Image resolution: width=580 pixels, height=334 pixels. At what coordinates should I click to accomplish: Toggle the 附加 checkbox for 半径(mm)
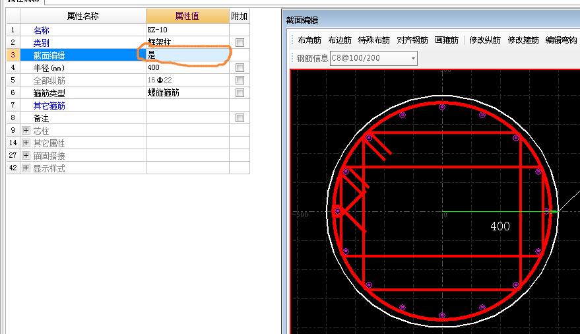coord(240,68)
